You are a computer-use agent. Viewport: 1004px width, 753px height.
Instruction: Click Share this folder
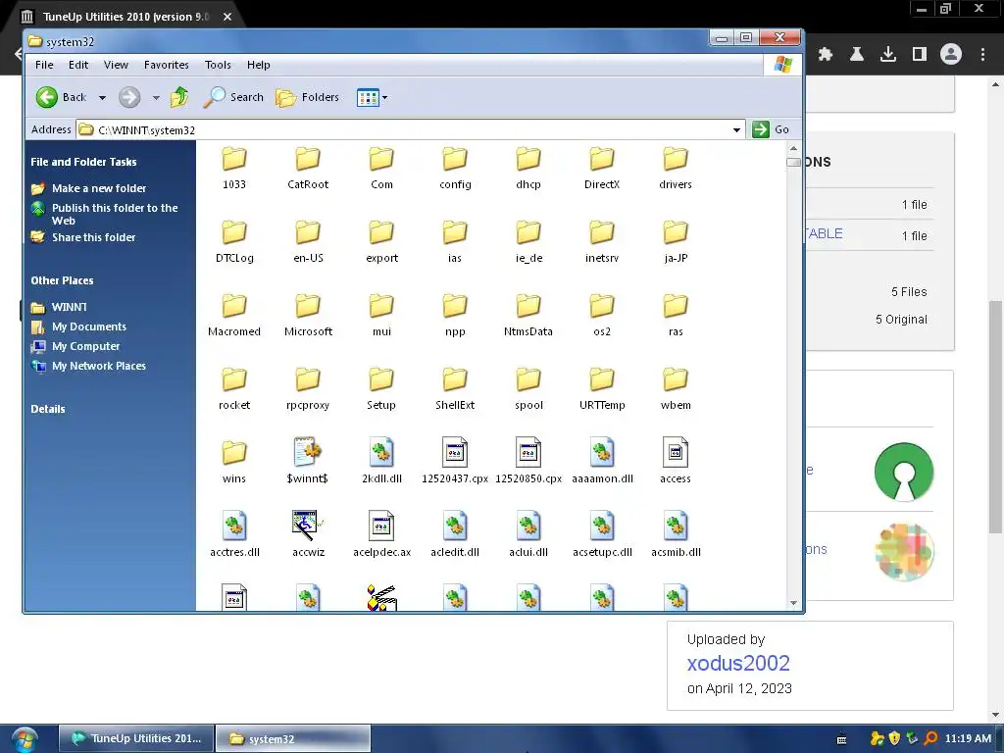(83, 237)
